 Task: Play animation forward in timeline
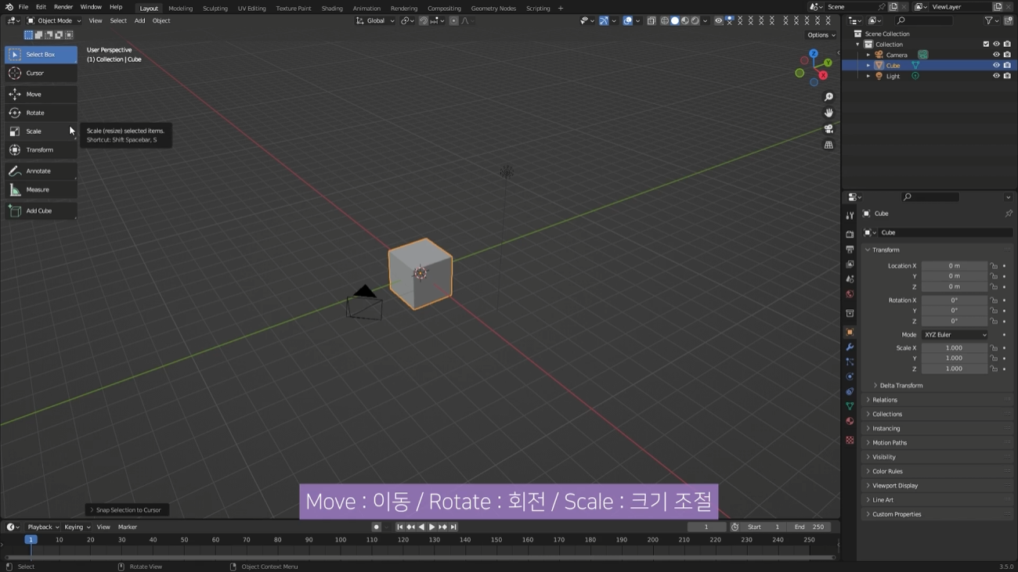coord(431,527)
